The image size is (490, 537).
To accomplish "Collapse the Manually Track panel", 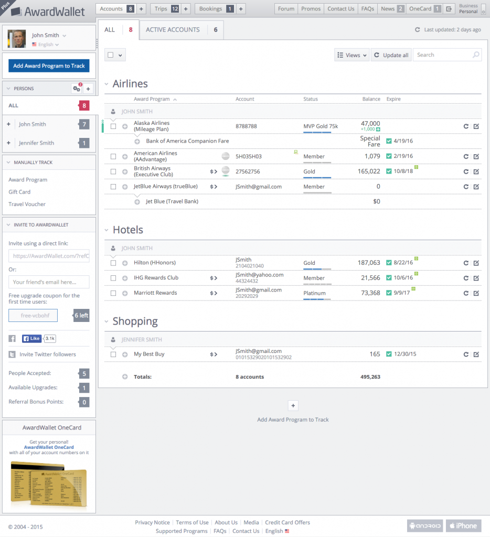I will (8, 163).
